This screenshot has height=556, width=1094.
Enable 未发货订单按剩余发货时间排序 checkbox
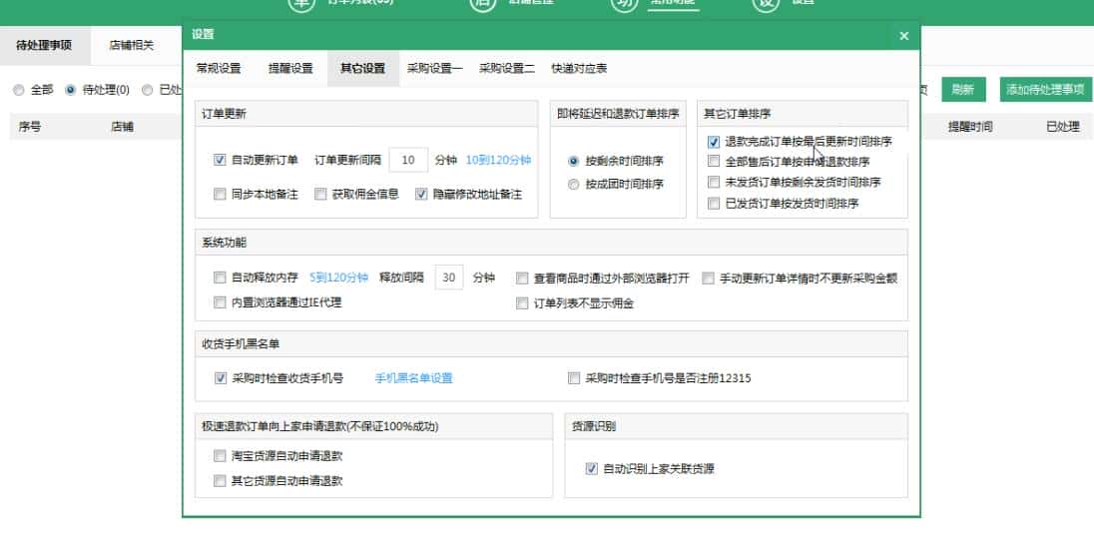click(714, 183)
